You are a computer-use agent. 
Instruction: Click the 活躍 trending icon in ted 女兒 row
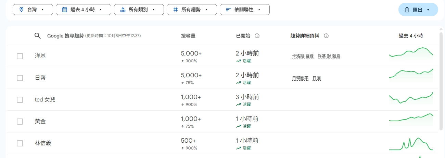pyautogui.click(x=238, y=105)
